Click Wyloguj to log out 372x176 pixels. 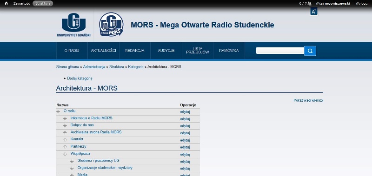click(362, 3)
